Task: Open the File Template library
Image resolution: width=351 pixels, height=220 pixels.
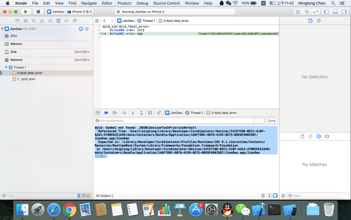Action: tap(302, 136)
